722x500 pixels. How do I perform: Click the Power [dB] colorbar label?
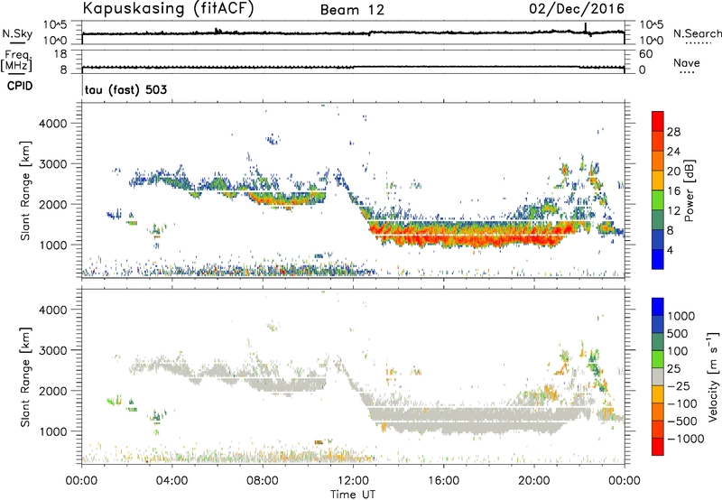coord(689,190)
